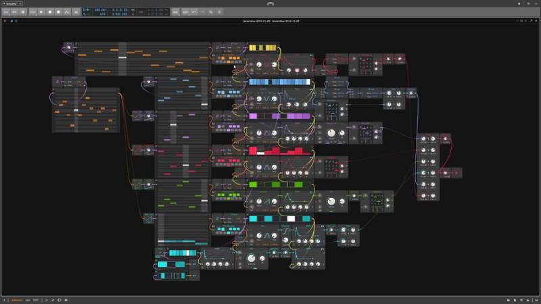The height and width of the screenshot is (304, 541).
Task: Open the Edit dropdown before the Undo icon
Action: point(185,12)
